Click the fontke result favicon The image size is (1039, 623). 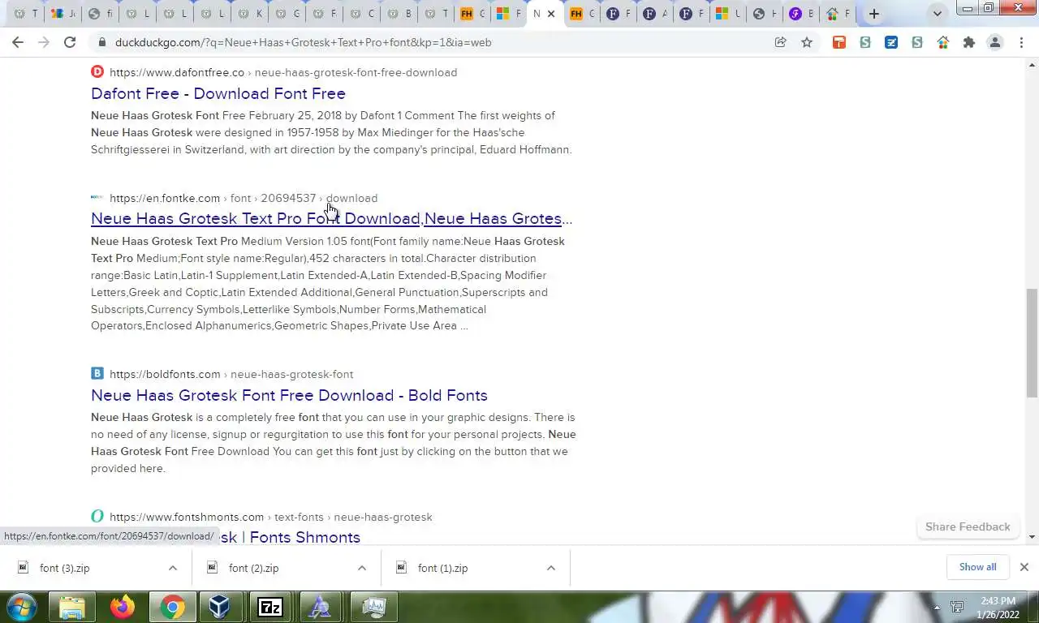pos(97,197)
